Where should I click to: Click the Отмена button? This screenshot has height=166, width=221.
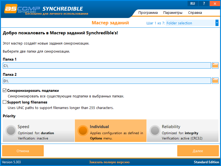23,151
